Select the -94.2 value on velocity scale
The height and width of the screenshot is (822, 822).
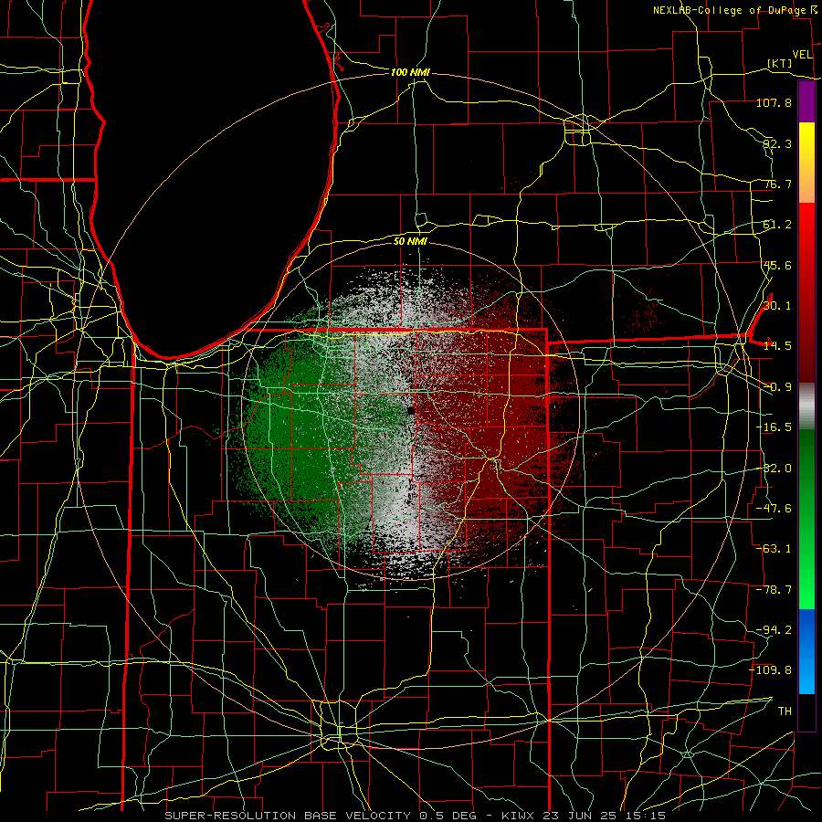click(774, 630)
